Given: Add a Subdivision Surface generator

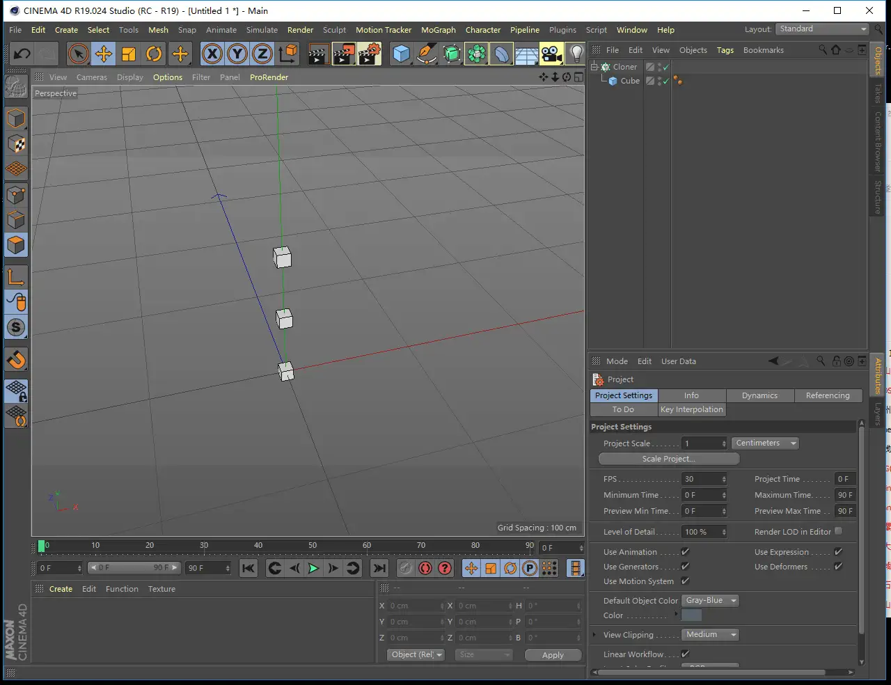Looking at the screenshot, I should 451,54.
